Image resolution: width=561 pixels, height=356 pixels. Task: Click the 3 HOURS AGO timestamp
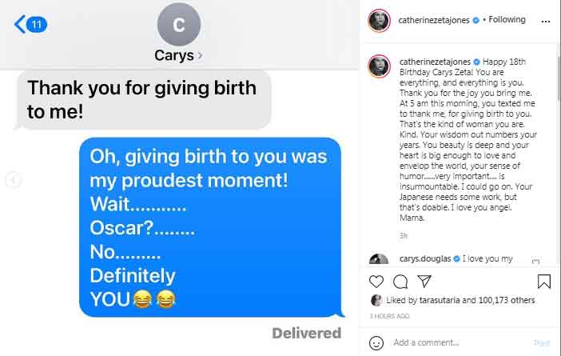coord(388,316)
